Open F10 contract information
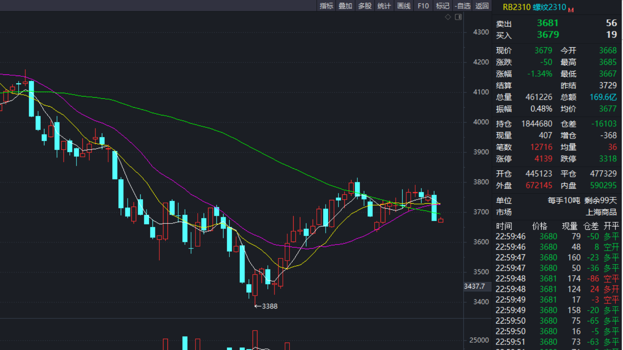Image resolution: width=623 pixels, height=350 pixels. tap(423, 6)
